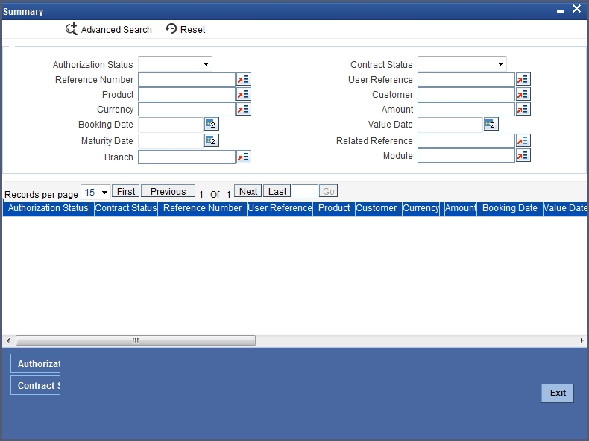Sort by Authorization Status column header
This screenshot has height=441, width=589.
point(48,208)
